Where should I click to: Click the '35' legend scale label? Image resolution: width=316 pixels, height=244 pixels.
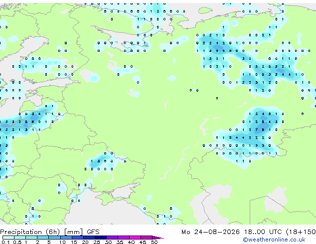(120, 242)
